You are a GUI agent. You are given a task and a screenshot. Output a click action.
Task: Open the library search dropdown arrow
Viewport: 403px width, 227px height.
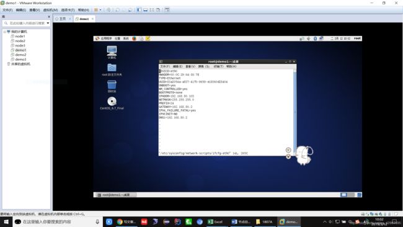coord(48,23)
